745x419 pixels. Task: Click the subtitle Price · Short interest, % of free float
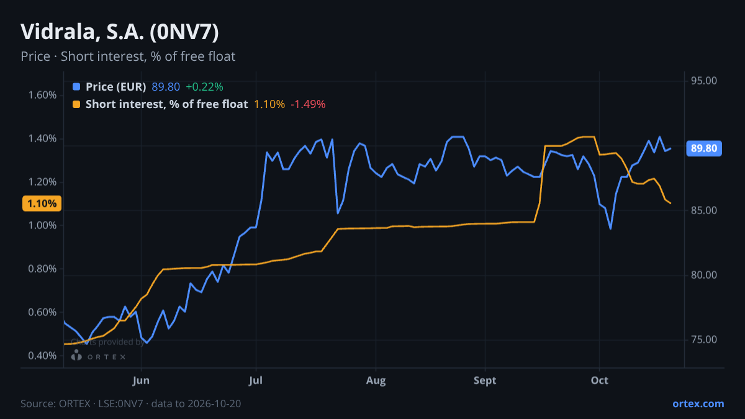point(128,56)
